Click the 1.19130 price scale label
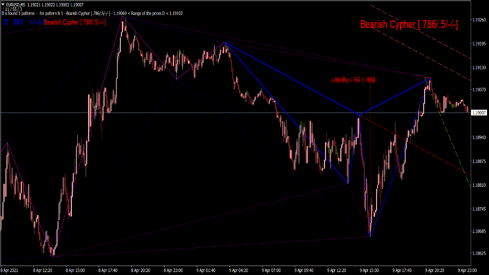The image size is (489, 275). point(479,67)
